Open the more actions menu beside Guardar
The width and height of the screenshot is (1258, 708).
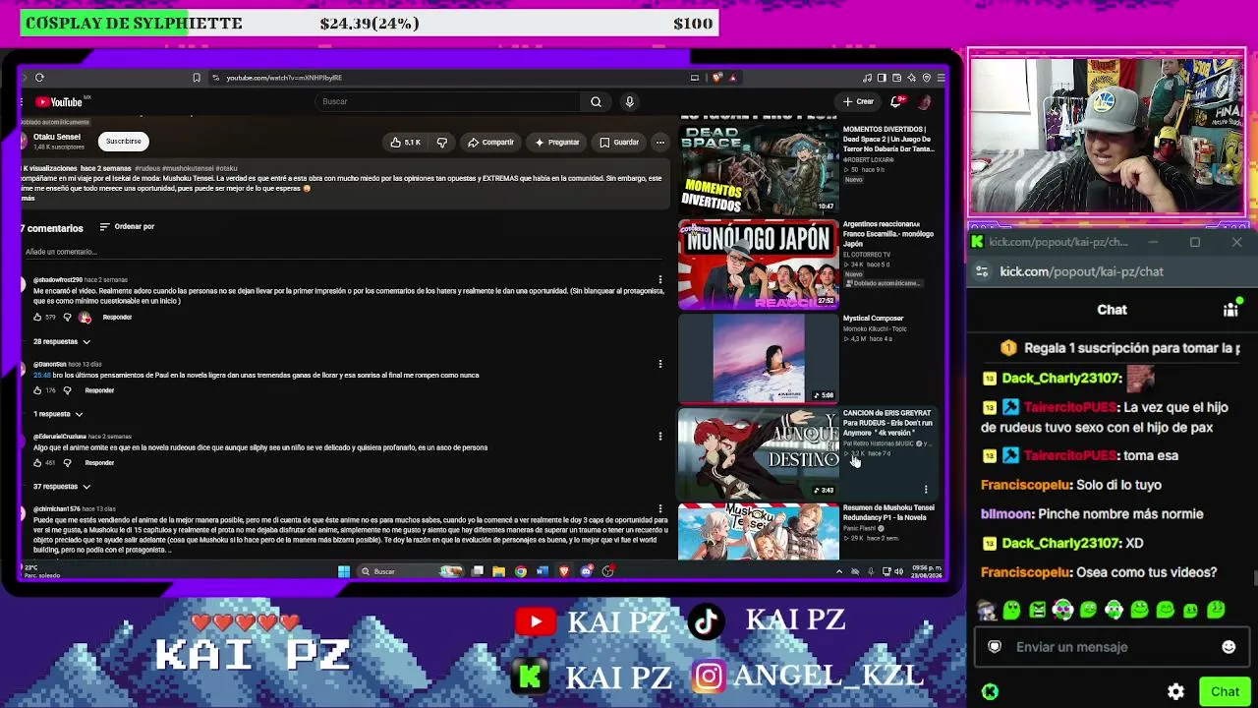coord(660,143)
